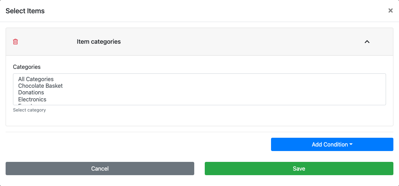399x186 pixels.
Task: Click the white panel body below the hint text
Action: (199, 119)
